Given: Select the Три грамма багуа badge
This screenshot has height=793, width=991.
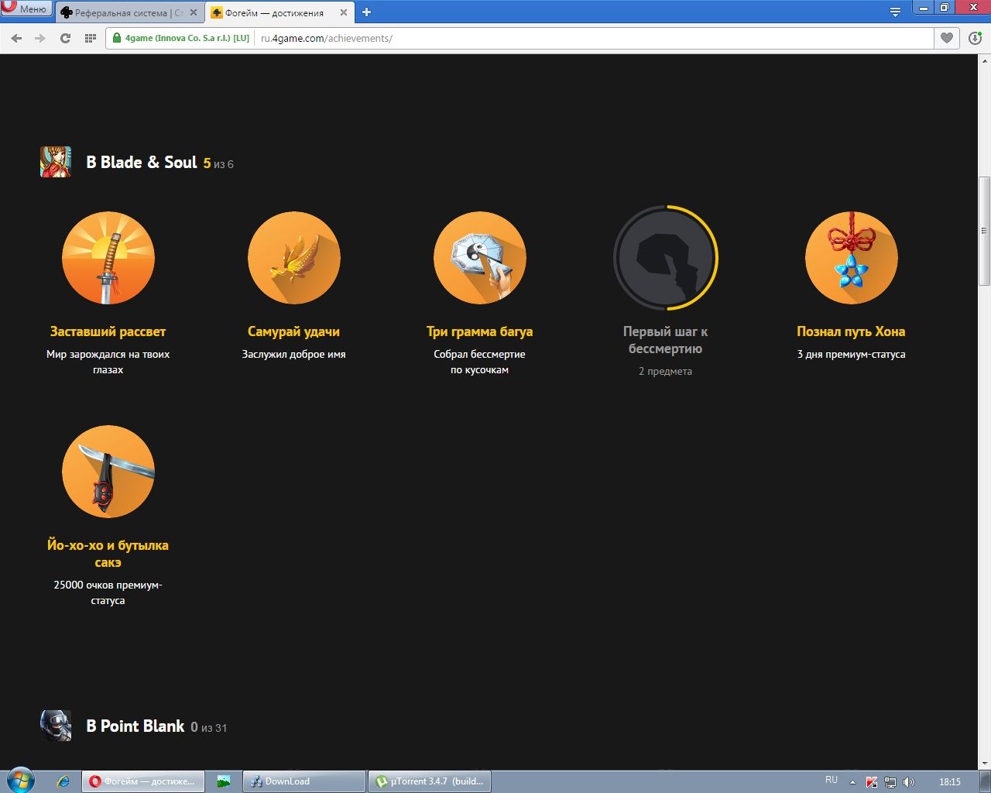Looking at the screenshot, I should pos(480,258).
